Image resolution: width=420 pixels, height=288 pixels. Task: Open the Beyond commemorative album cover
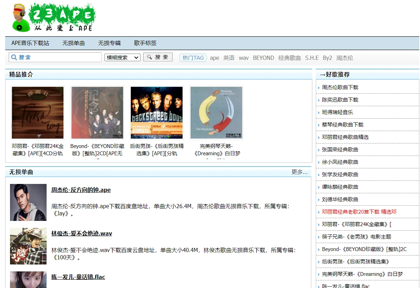pyautogui.click(x=97, y=113)
